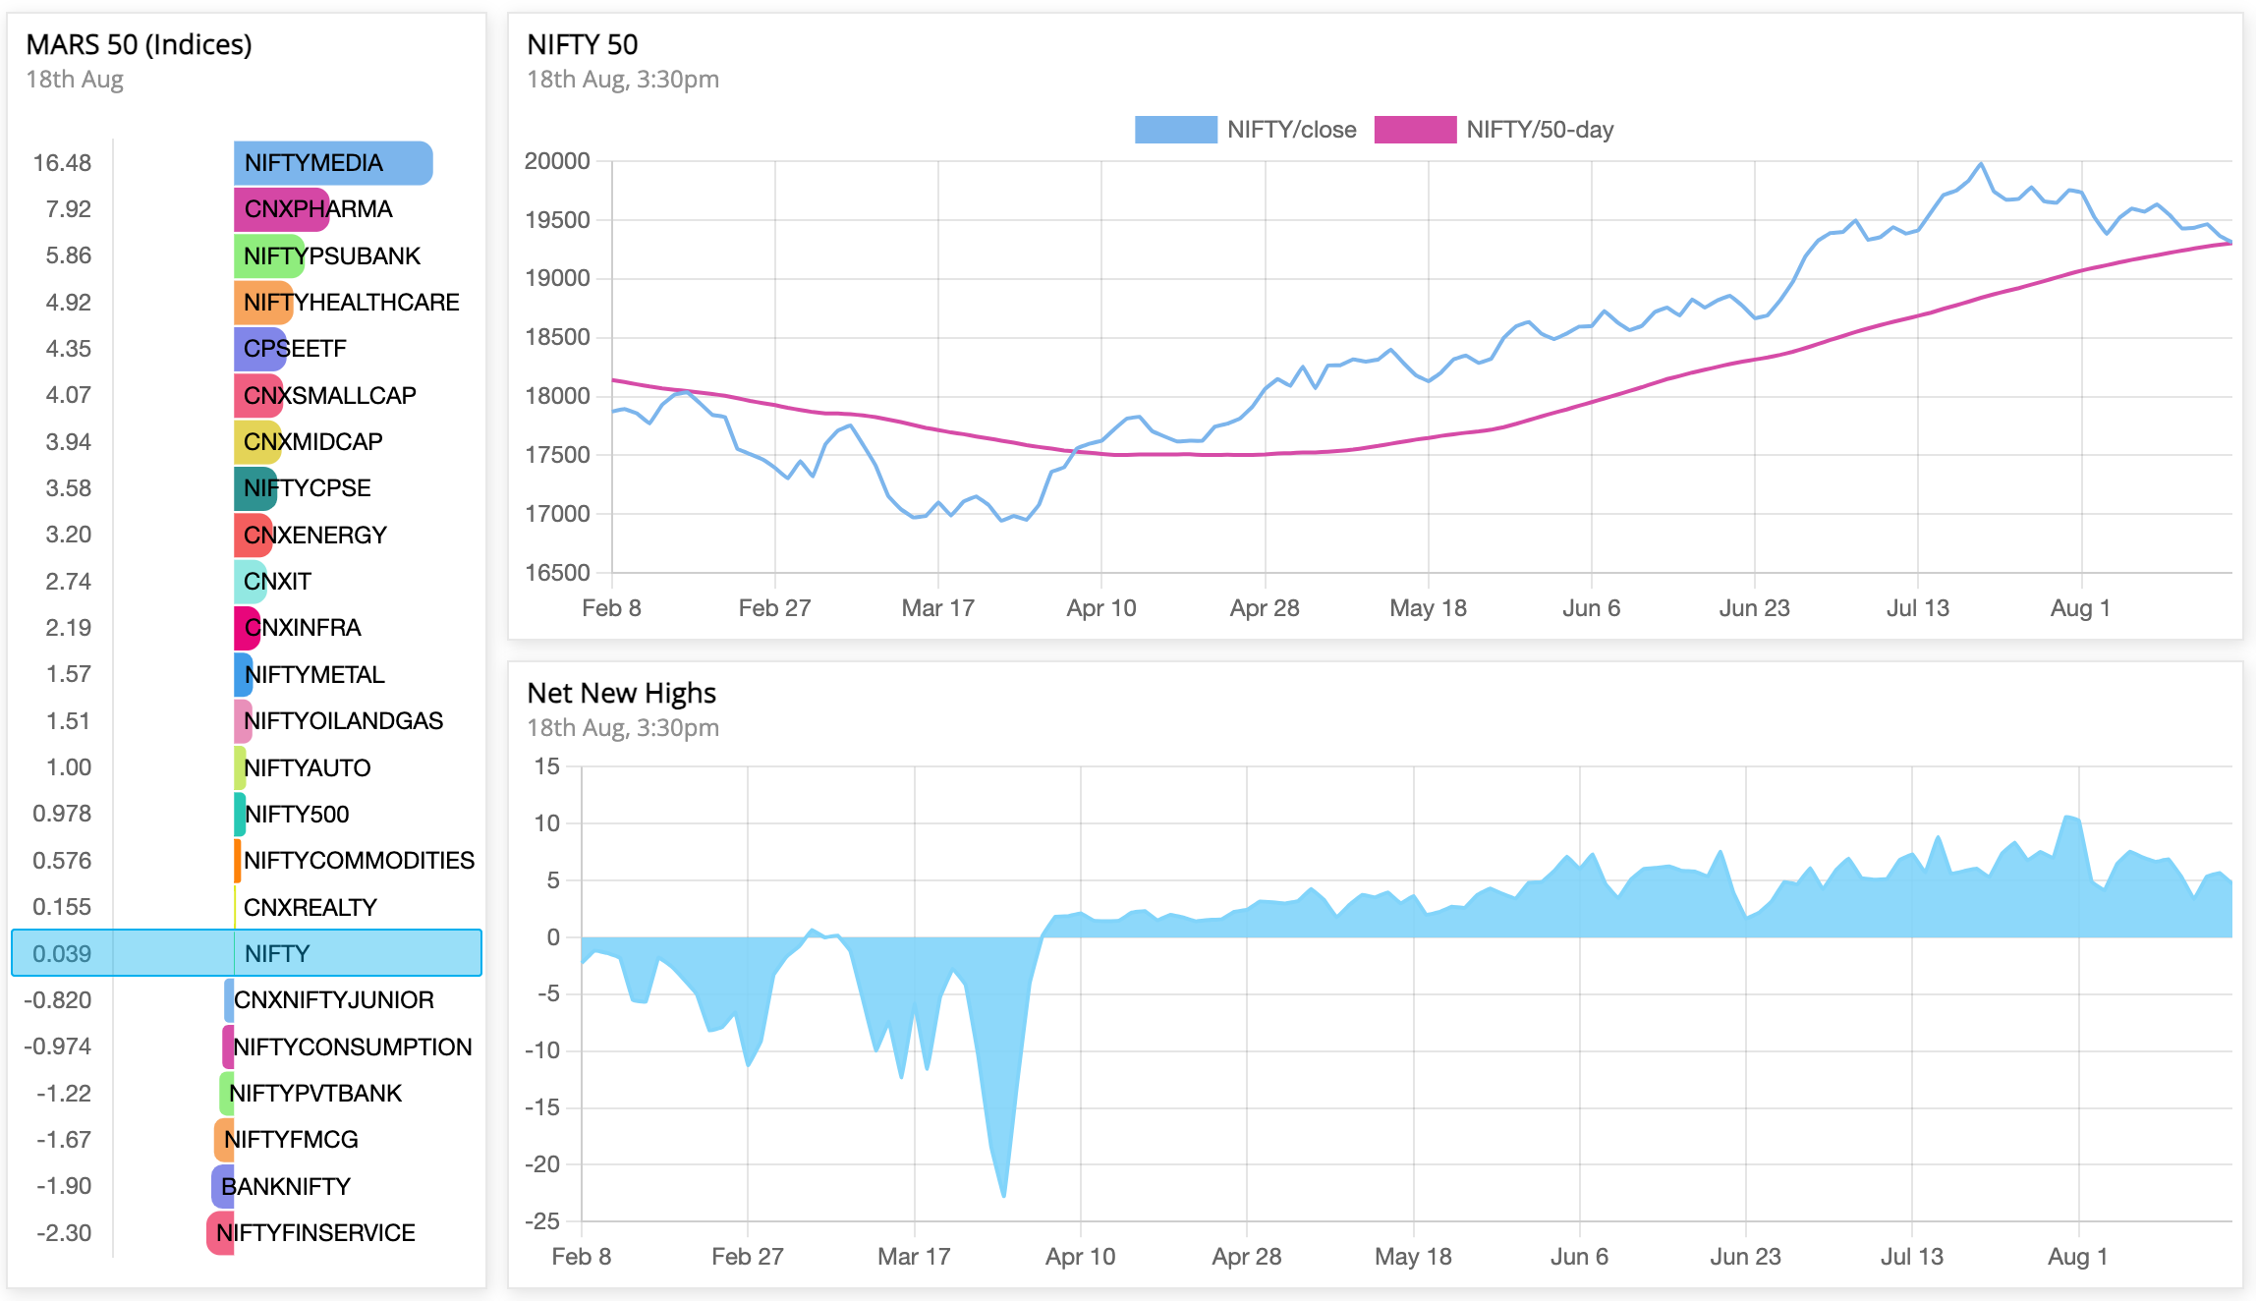Select the NIFTYHEALTHCARE bar
The image size is (2256, 1301).
[x=262, y=302]
